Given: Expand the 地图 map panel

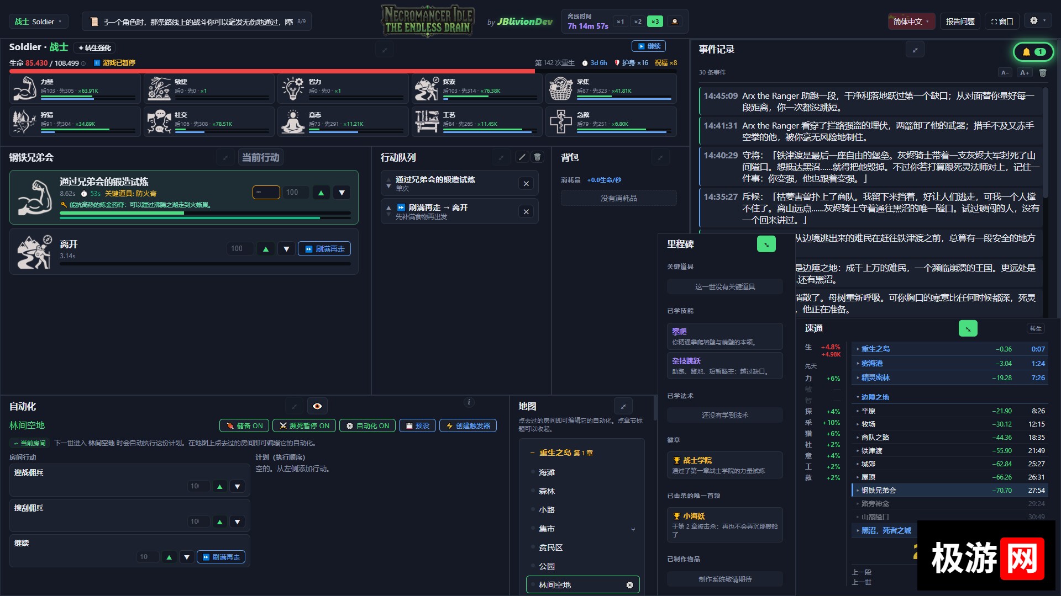Looking at the screenshot, I should pyautogui.click(x=623, y=406).
